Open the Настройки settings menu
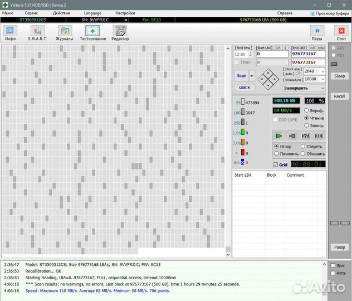The image size is (352, 301). coord(125,12)
